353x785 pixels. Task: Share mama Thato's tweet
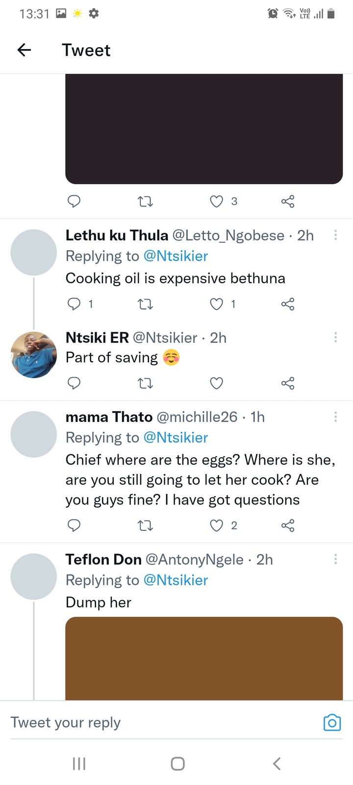288,525
